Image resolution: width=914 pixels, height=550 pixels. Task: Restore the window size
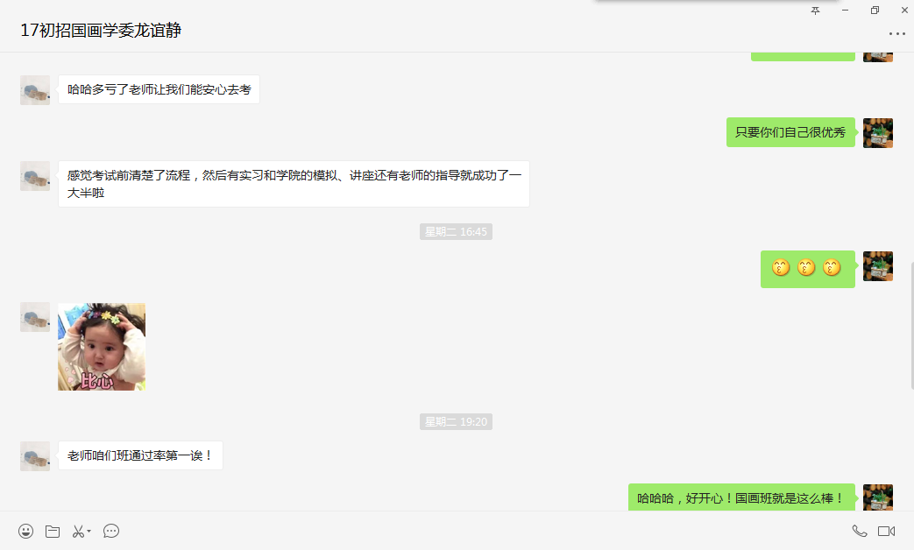pos(875,11)
